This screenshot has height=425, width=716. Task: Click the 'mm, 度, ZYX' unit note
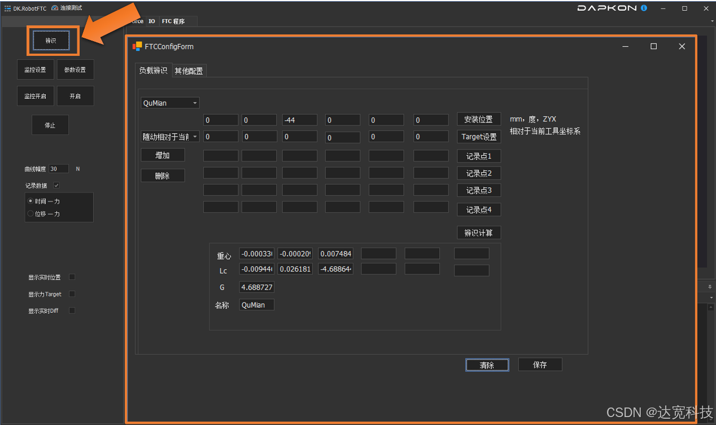(533, 119)
